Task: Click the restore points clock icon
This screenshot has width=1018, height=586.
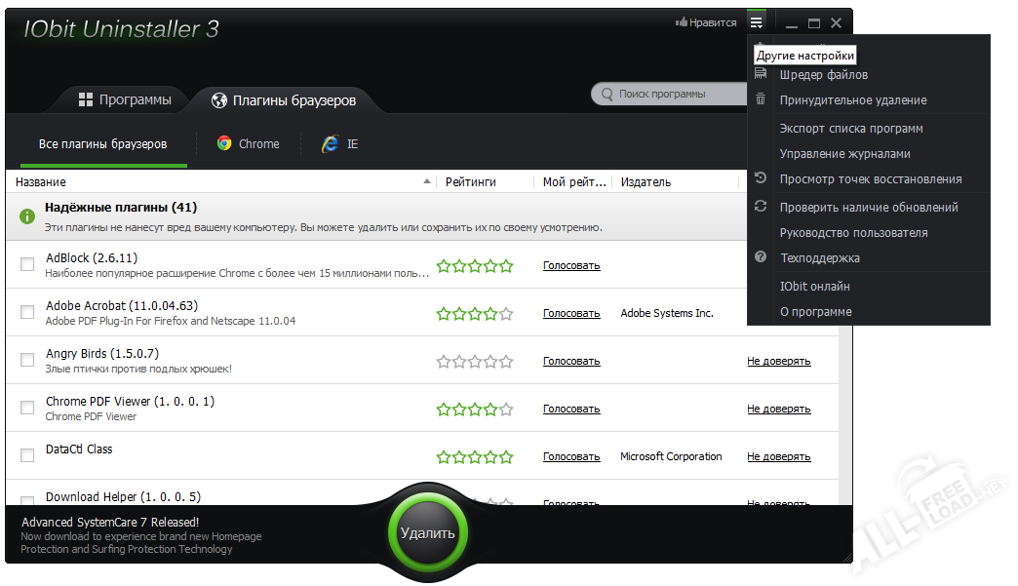Action: point(761,178)
